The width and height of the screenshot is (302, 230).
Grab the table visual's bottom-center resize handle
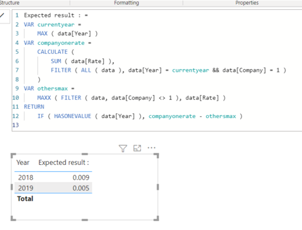[x=85, y=220]
